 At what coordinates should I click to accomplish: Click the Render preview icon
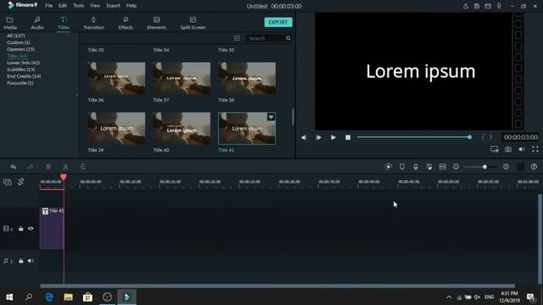[389, 167]
